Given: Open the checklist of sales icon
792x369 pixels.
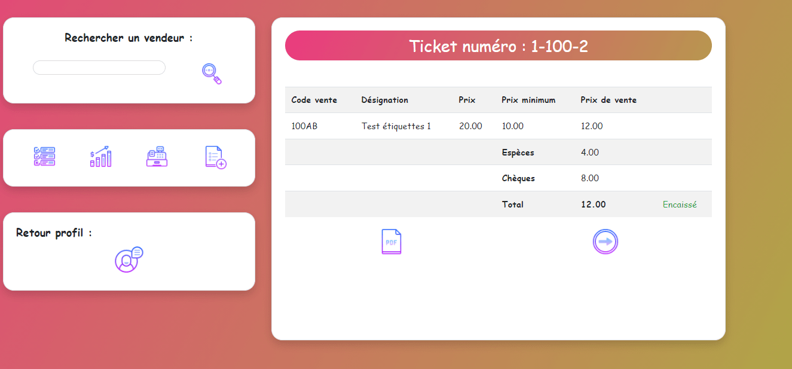Looking at the screenshot, I should coord(44,157).
